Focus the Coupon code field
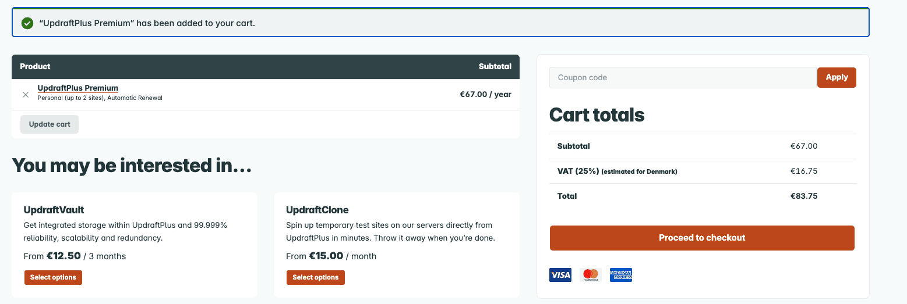The width and height of the screenshot is (907, 304). pos(683,78)
